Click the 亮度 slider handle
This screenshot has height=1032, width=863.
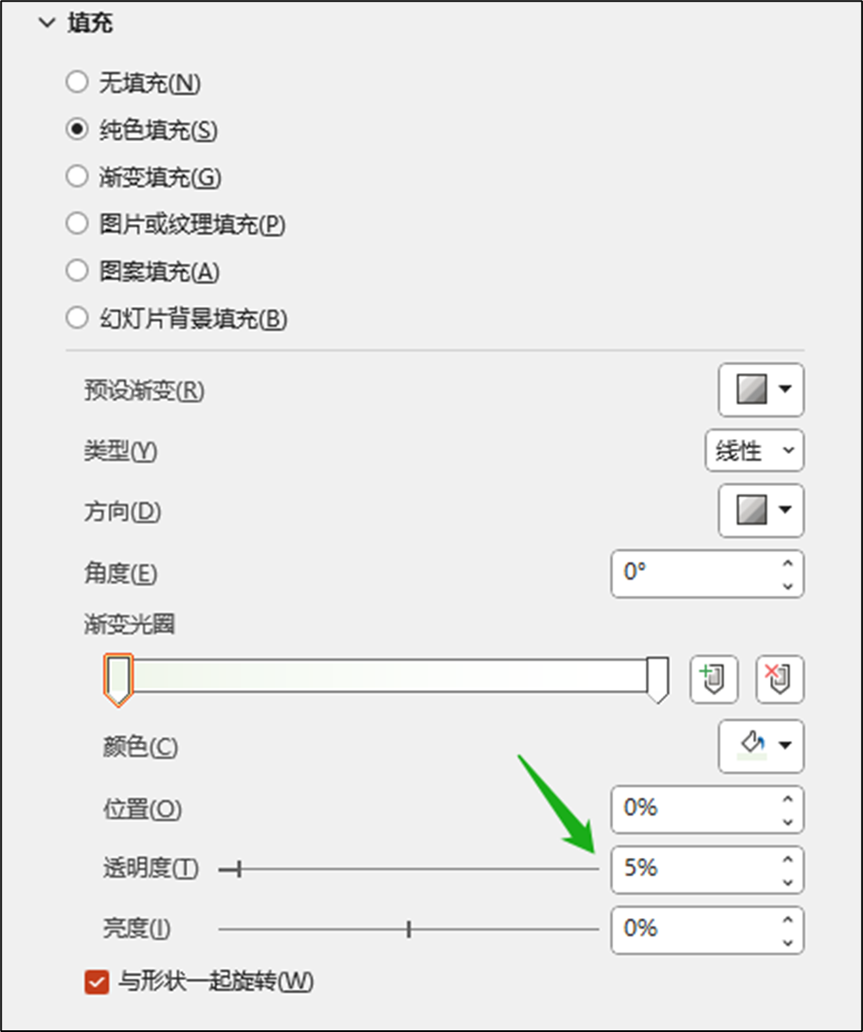click(x=409, y=929)
